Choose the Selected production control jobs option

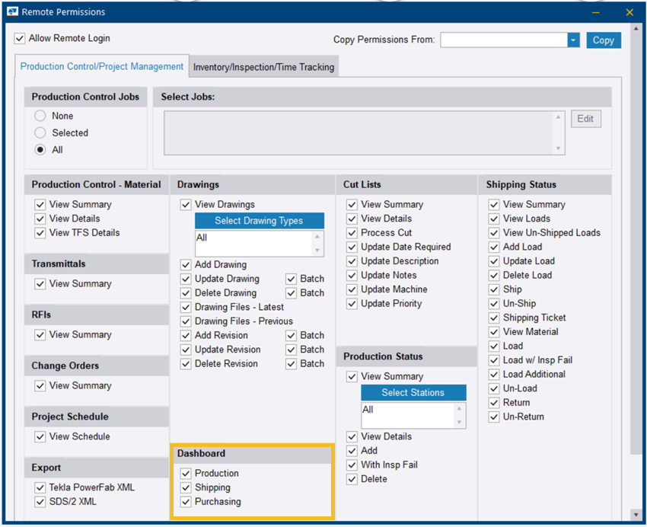[40, 133]
